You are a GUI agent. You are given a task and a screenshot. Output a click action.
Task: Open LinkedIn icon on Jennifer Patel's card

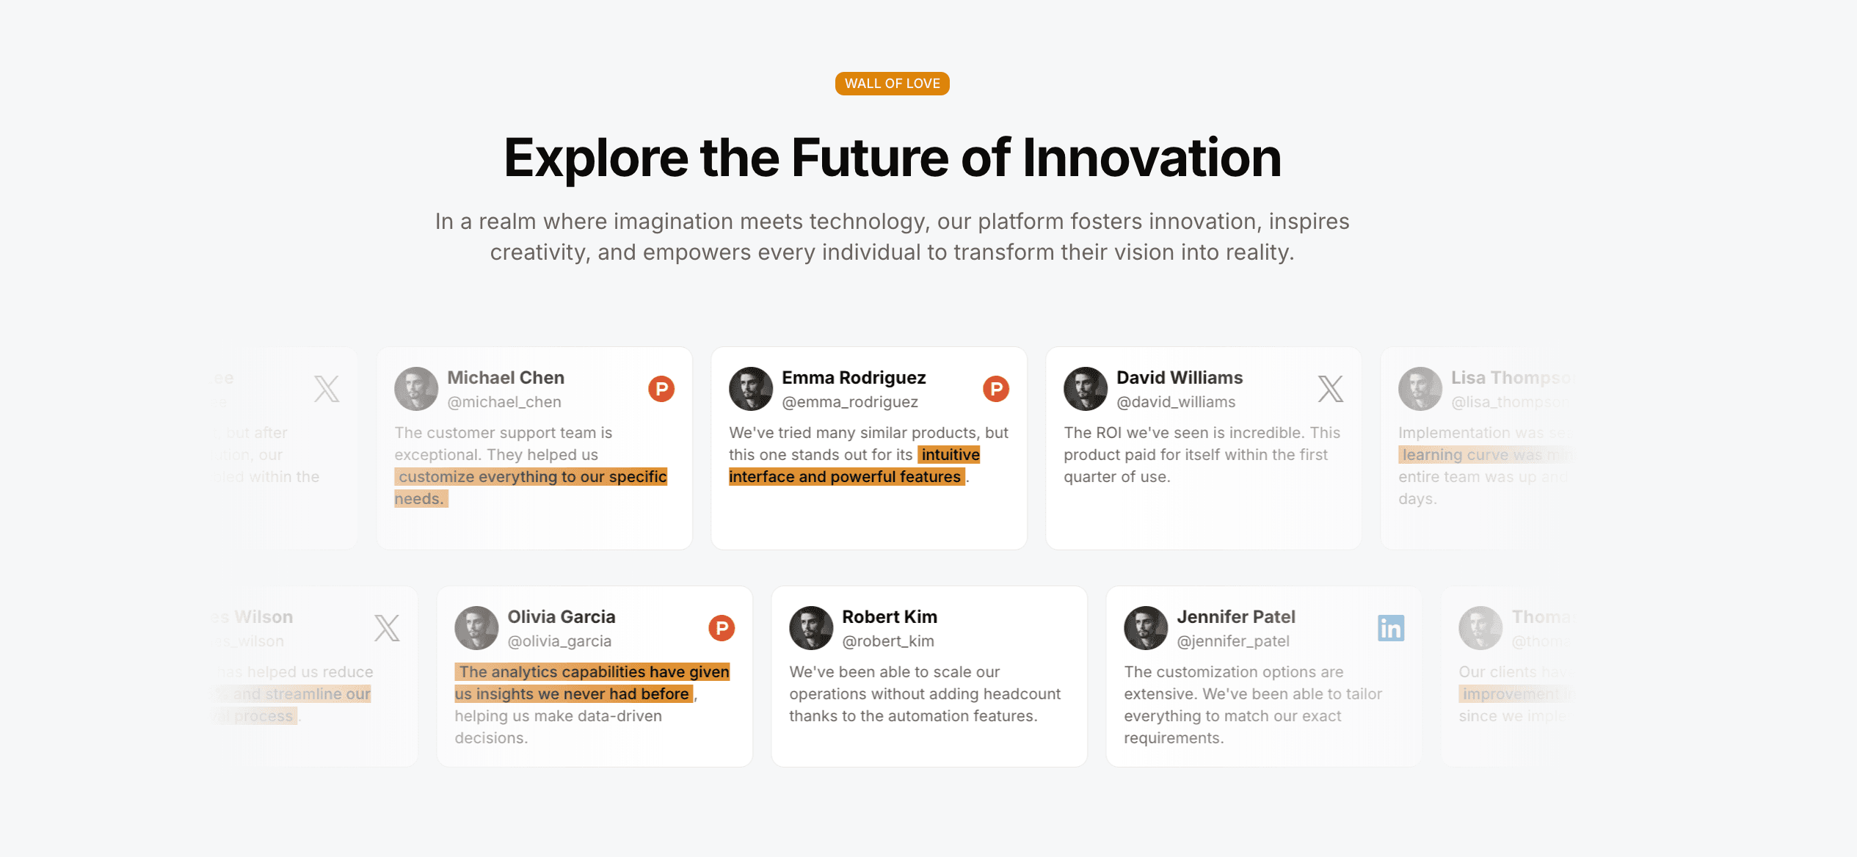coord(1391,628)
